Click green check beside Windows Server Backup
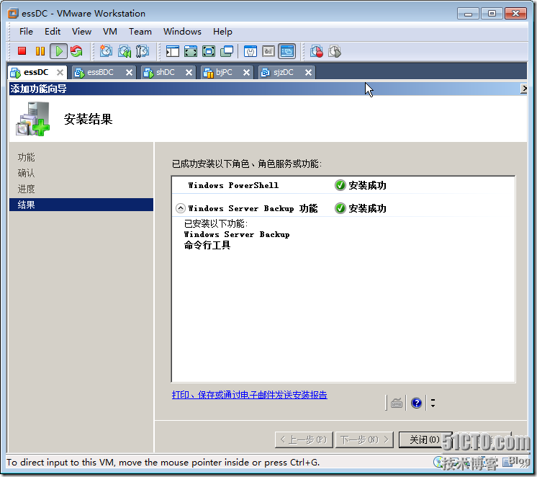This screenshot has width=537, height=477. [x=340, y=208]
